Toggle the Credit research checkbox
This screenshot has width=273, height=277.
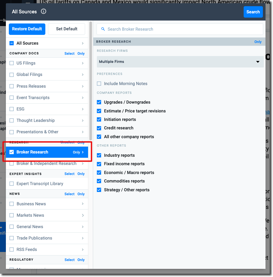tap(99, 128)
